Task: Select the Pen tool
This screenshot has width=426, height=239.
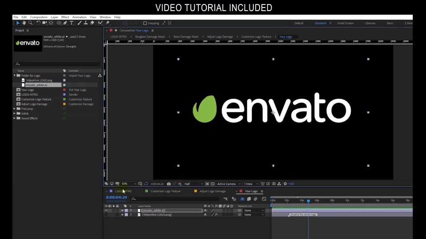Action: point(65,23)
